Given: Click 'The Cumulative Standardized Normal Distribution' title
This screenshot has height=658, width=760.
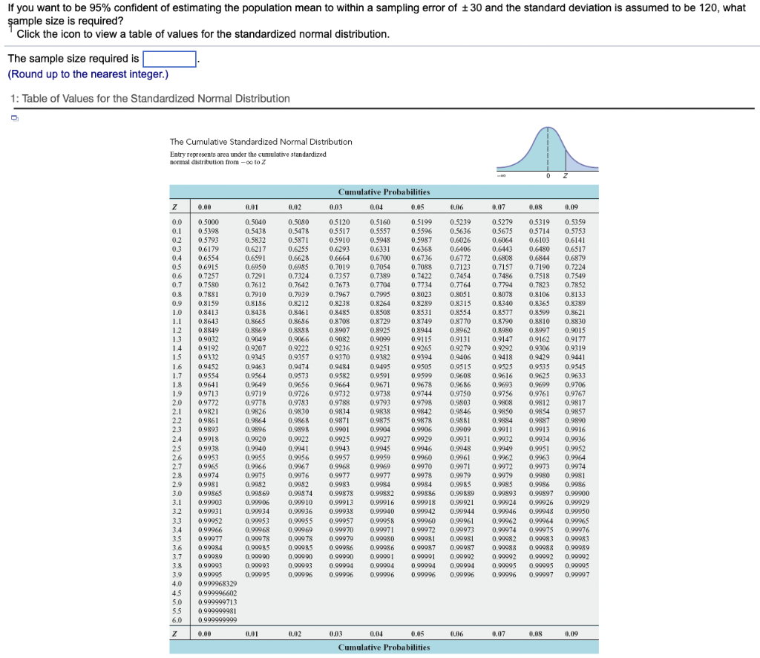Looking at the screenshot, I should tap(261, 142).
